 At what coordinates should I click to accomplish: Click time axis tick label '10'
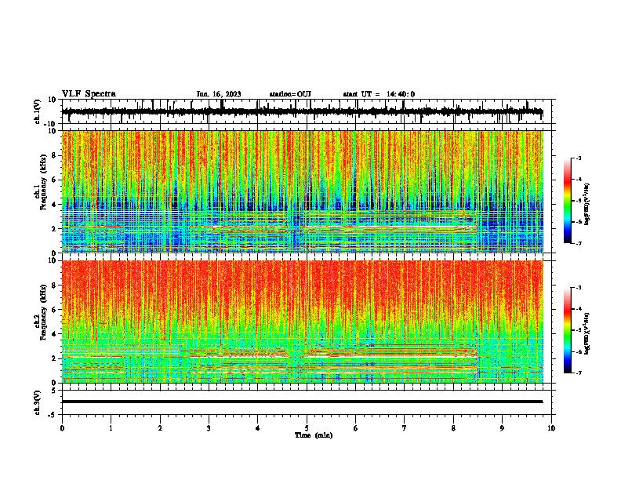tap(551, 428)
